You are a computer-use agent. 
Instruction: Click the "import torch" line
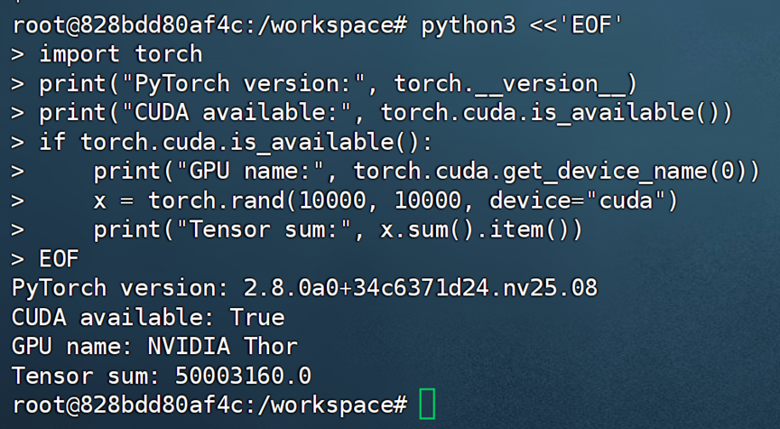click(x=120, y=54)
